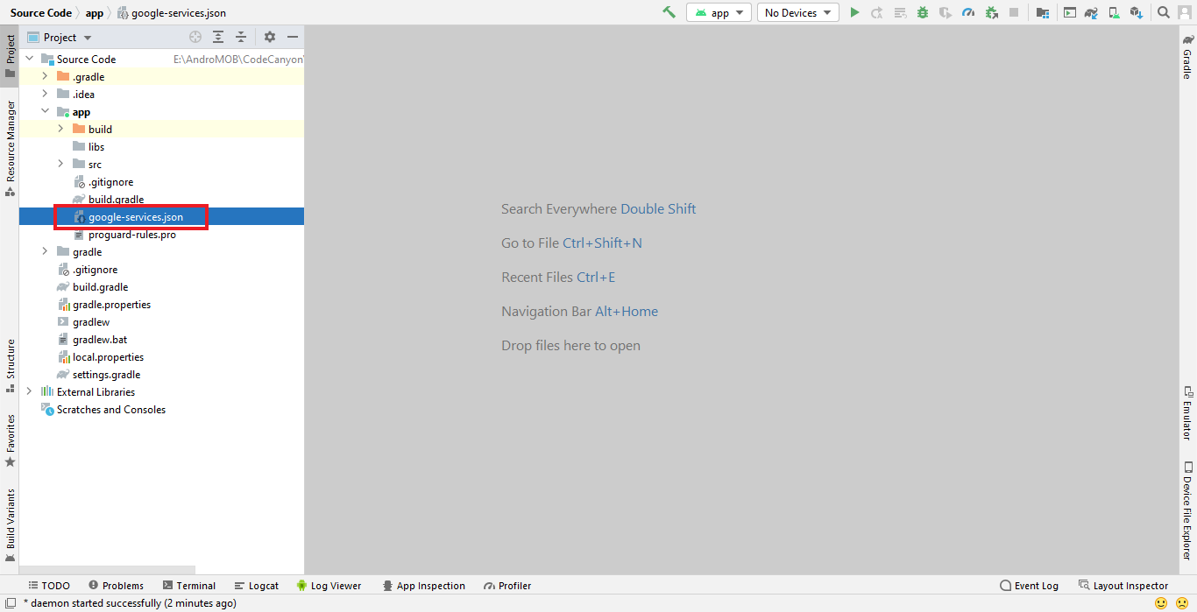Expand External Libraries node
This screenshot has width=1197, height=612.
pyautogui.click(x=29, y=392)
